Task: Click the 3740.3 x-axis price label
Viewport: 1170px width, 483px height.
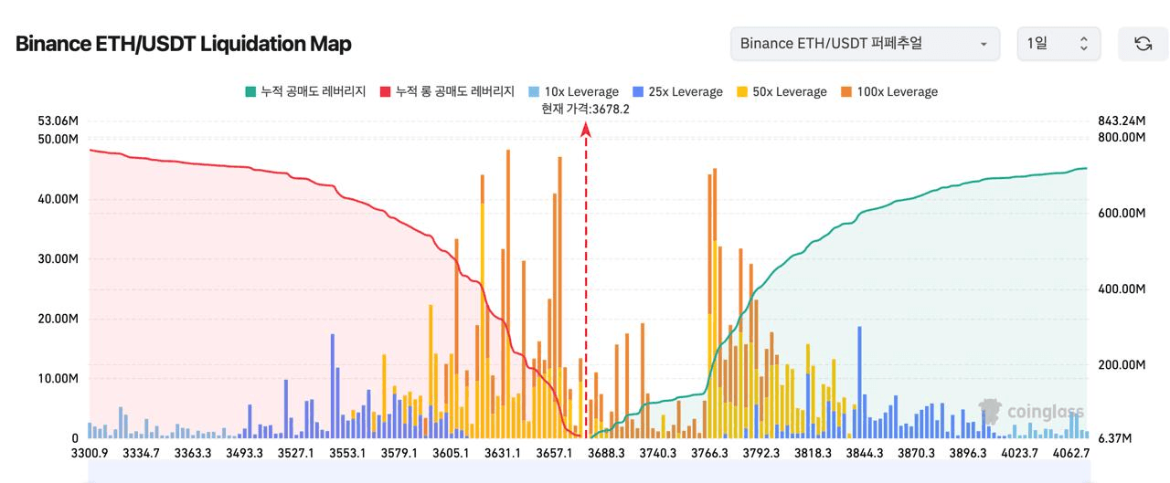Action: 657,453
